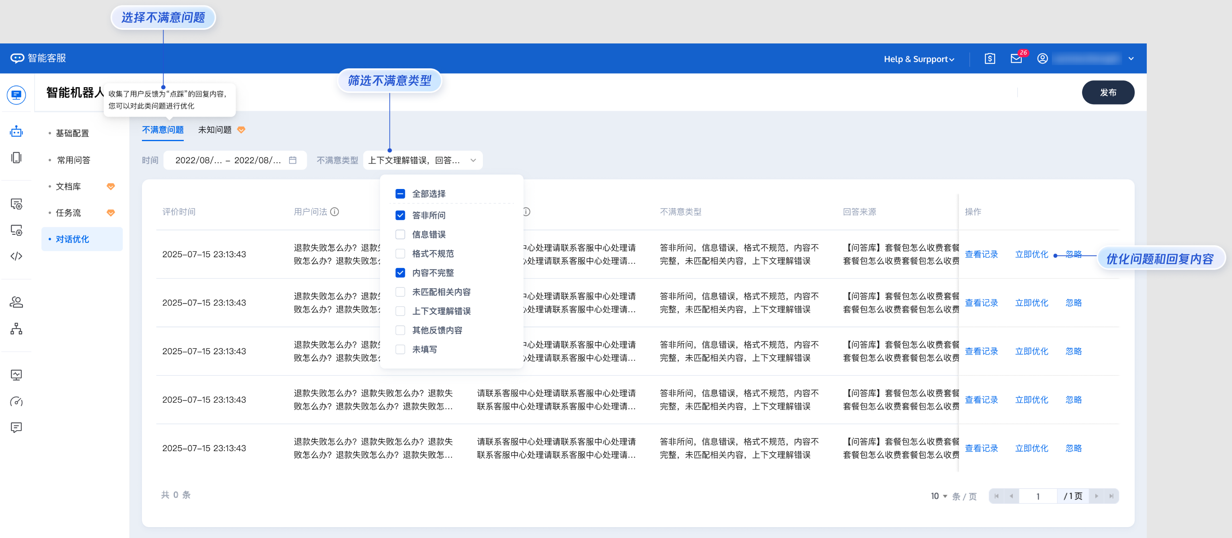The height and width of the screenshot is (538, 1232).
Task: Click the billing dollar icon in header
Action: coord(990,59)
